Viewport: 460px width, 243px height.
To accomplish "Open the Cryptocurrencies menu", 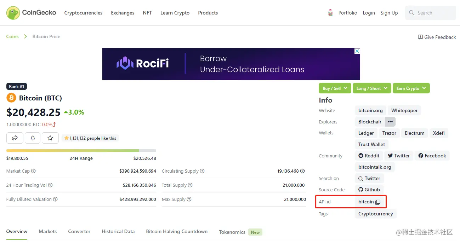I will (83, 13).
